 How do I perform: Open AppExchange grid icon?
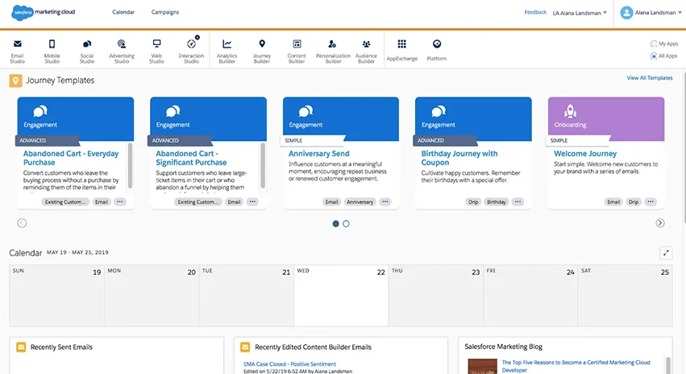pyautogui.click(x=401, y=44)
